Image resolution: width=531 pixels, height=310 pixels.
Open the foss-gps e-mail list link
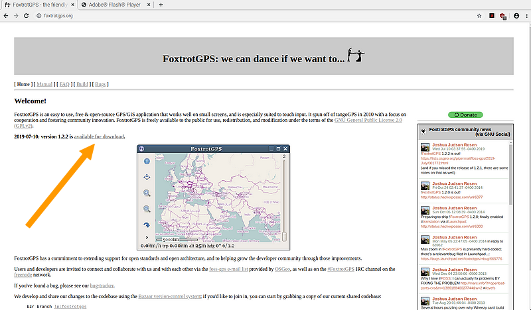tap(228, 269)
